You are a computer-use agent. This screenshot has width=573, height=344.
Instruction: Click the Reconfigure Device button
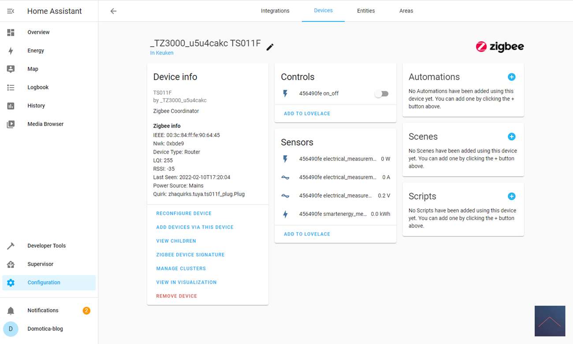(x=184, y=214)
